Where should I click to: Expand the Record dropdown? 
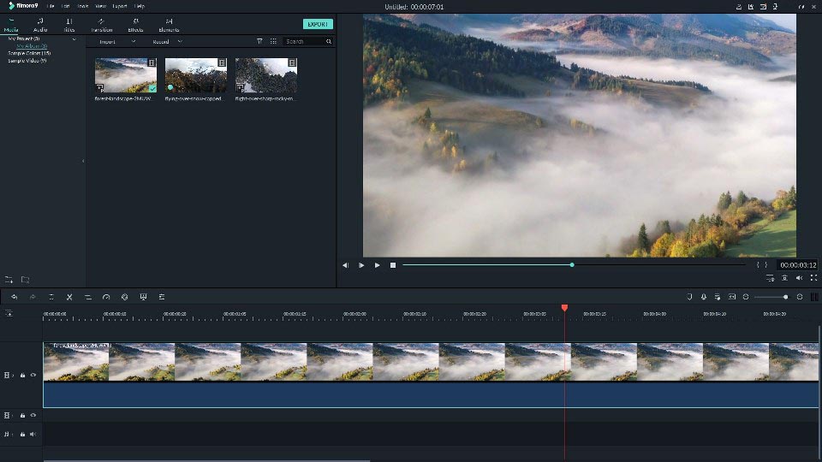[x=180, y=41]
